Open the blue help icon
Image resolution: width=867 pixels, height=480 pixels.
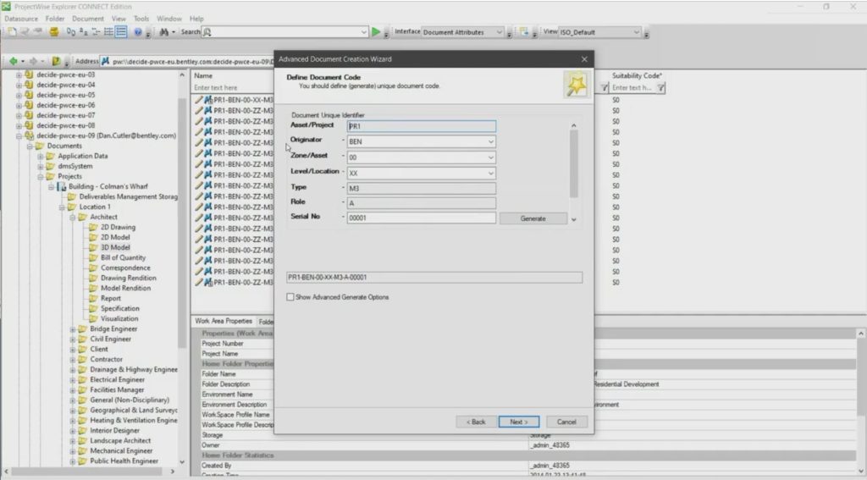point(138,32)
